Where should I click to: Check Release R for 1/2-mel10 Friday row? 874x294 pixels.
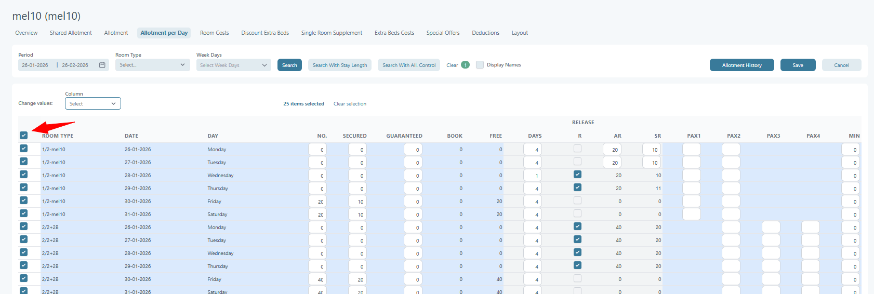pos(578,201)
